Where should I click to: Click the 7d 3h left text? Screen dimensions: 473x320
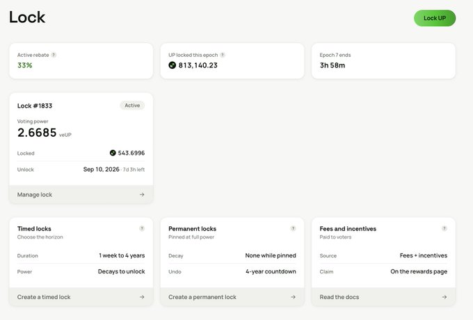[x=134, y=169]
